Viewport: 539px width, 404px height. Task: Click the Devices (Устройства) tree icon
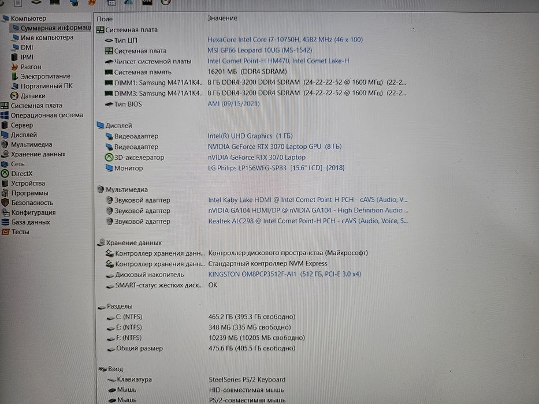coord(5,184)
